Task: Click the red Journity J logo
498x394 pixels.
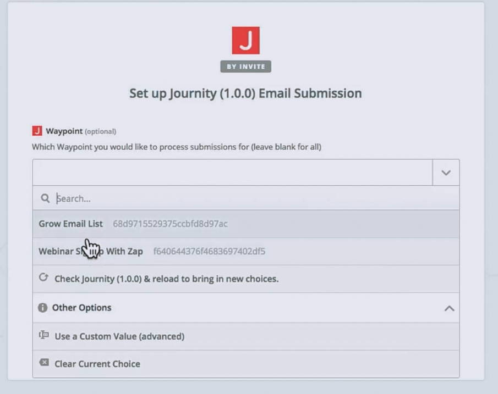Action: click(245, 40)
